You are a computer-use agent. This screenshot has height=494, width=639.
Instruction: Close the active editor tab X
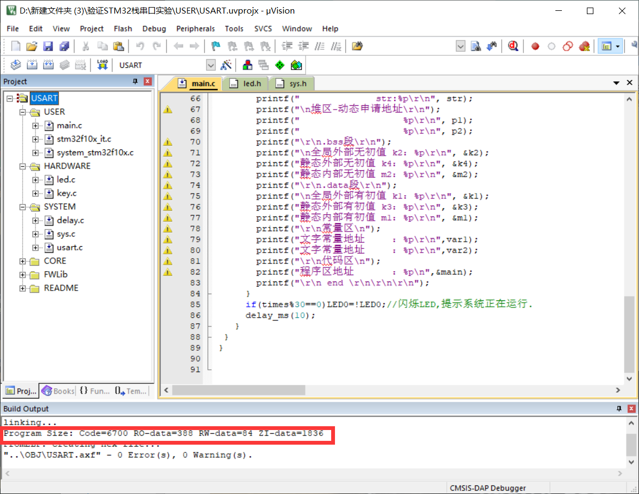coord(630,82)
